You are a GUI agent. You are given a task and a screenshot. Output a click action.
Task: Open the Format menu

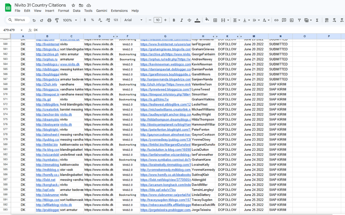click(64, 11)
